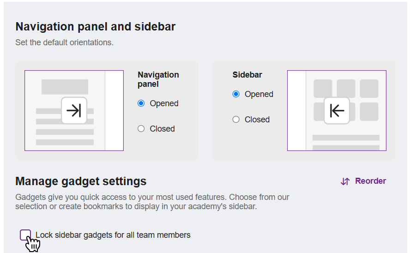Viewport: 410px width, 253px height.
Task: Click the Navigation panel section title
Action: coord(158,79)
